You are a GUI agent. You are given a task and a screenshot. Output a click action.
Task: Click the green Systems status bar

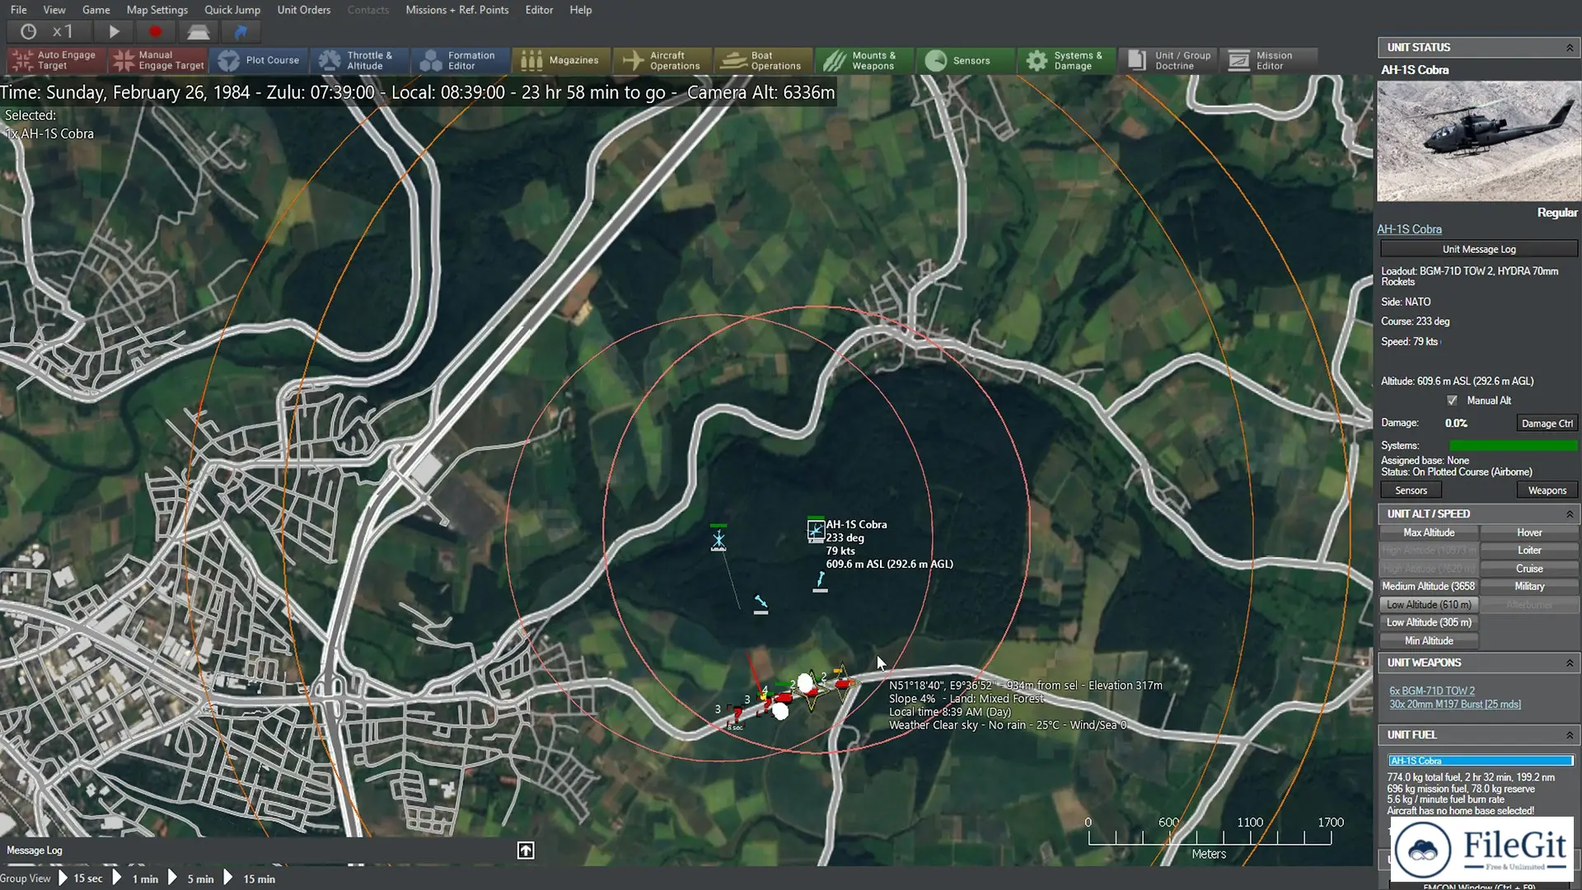tap(1513, 446)
